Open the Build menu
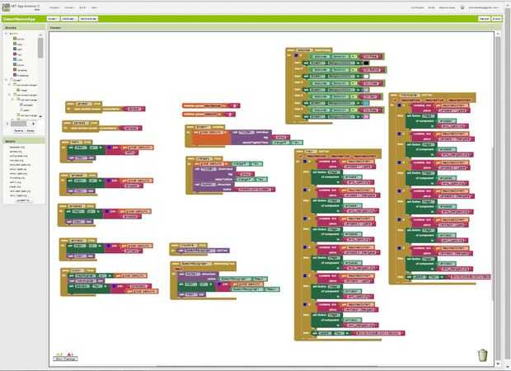This screenshot has width=511, height=371. pos(82,7)
